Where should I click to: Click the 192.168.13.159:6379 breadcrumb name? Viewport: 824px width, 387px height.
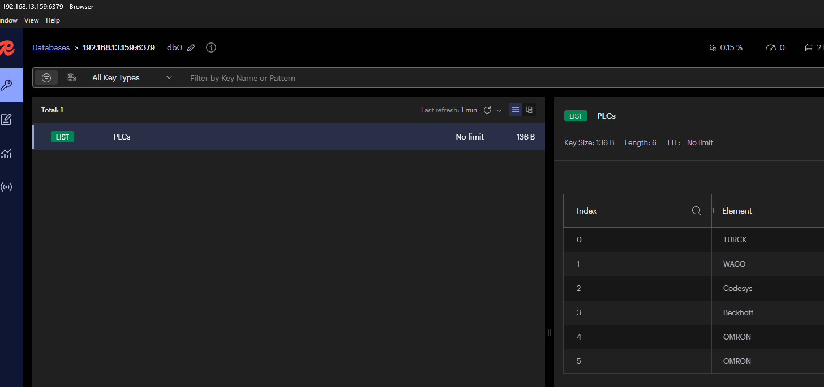click(119, 47)
